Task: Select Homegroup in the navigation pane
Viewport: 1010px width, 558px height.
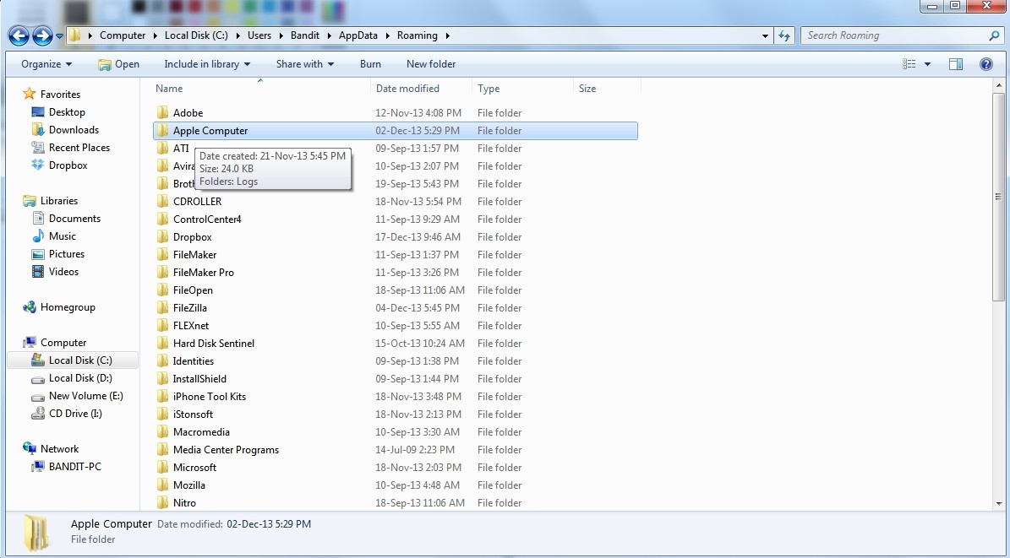Action: [68, 307]
